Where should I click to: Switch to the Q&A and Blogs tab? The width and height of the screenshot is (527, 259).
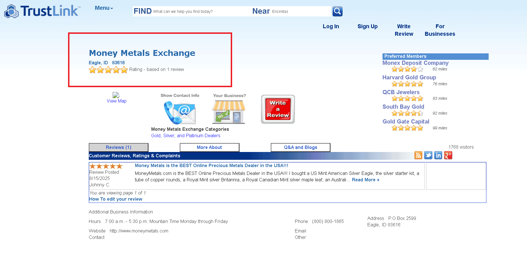(300, 147)
